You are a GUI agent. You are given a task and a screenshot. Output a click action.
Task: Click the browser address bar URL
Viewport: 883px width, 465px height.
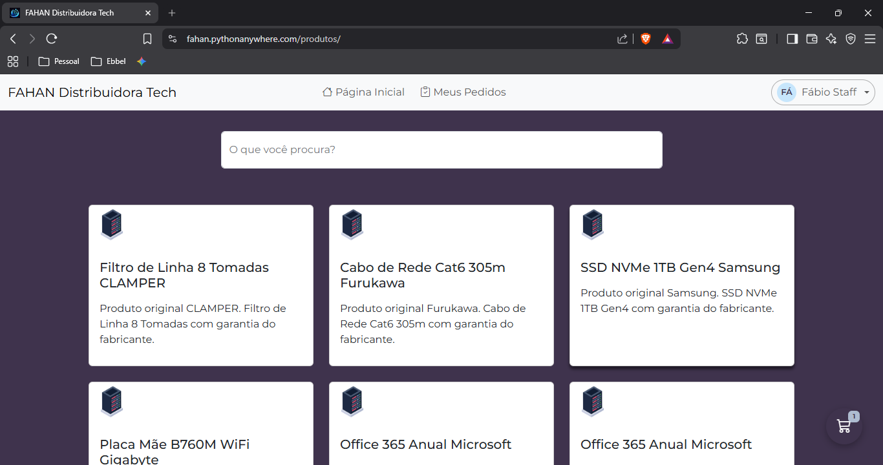click(x=264, y=39)
